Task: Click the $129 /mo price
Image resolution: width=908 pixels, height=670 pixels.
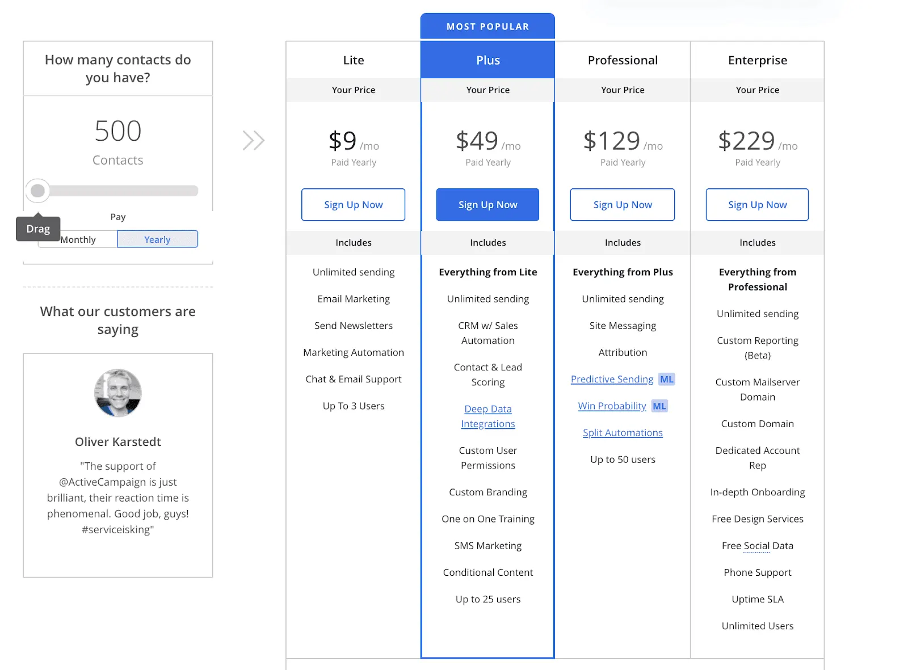Action: tap(623, 141)
